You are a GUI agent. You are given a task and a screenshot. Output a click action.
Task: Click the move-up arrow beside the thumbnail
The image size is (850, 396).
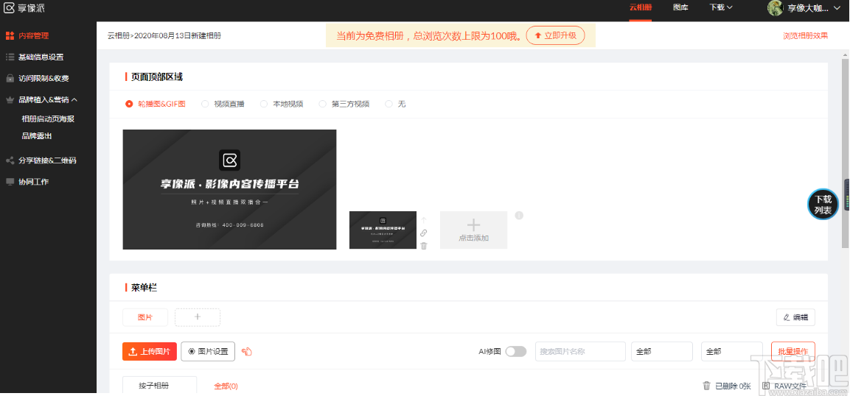pos(424,220)
